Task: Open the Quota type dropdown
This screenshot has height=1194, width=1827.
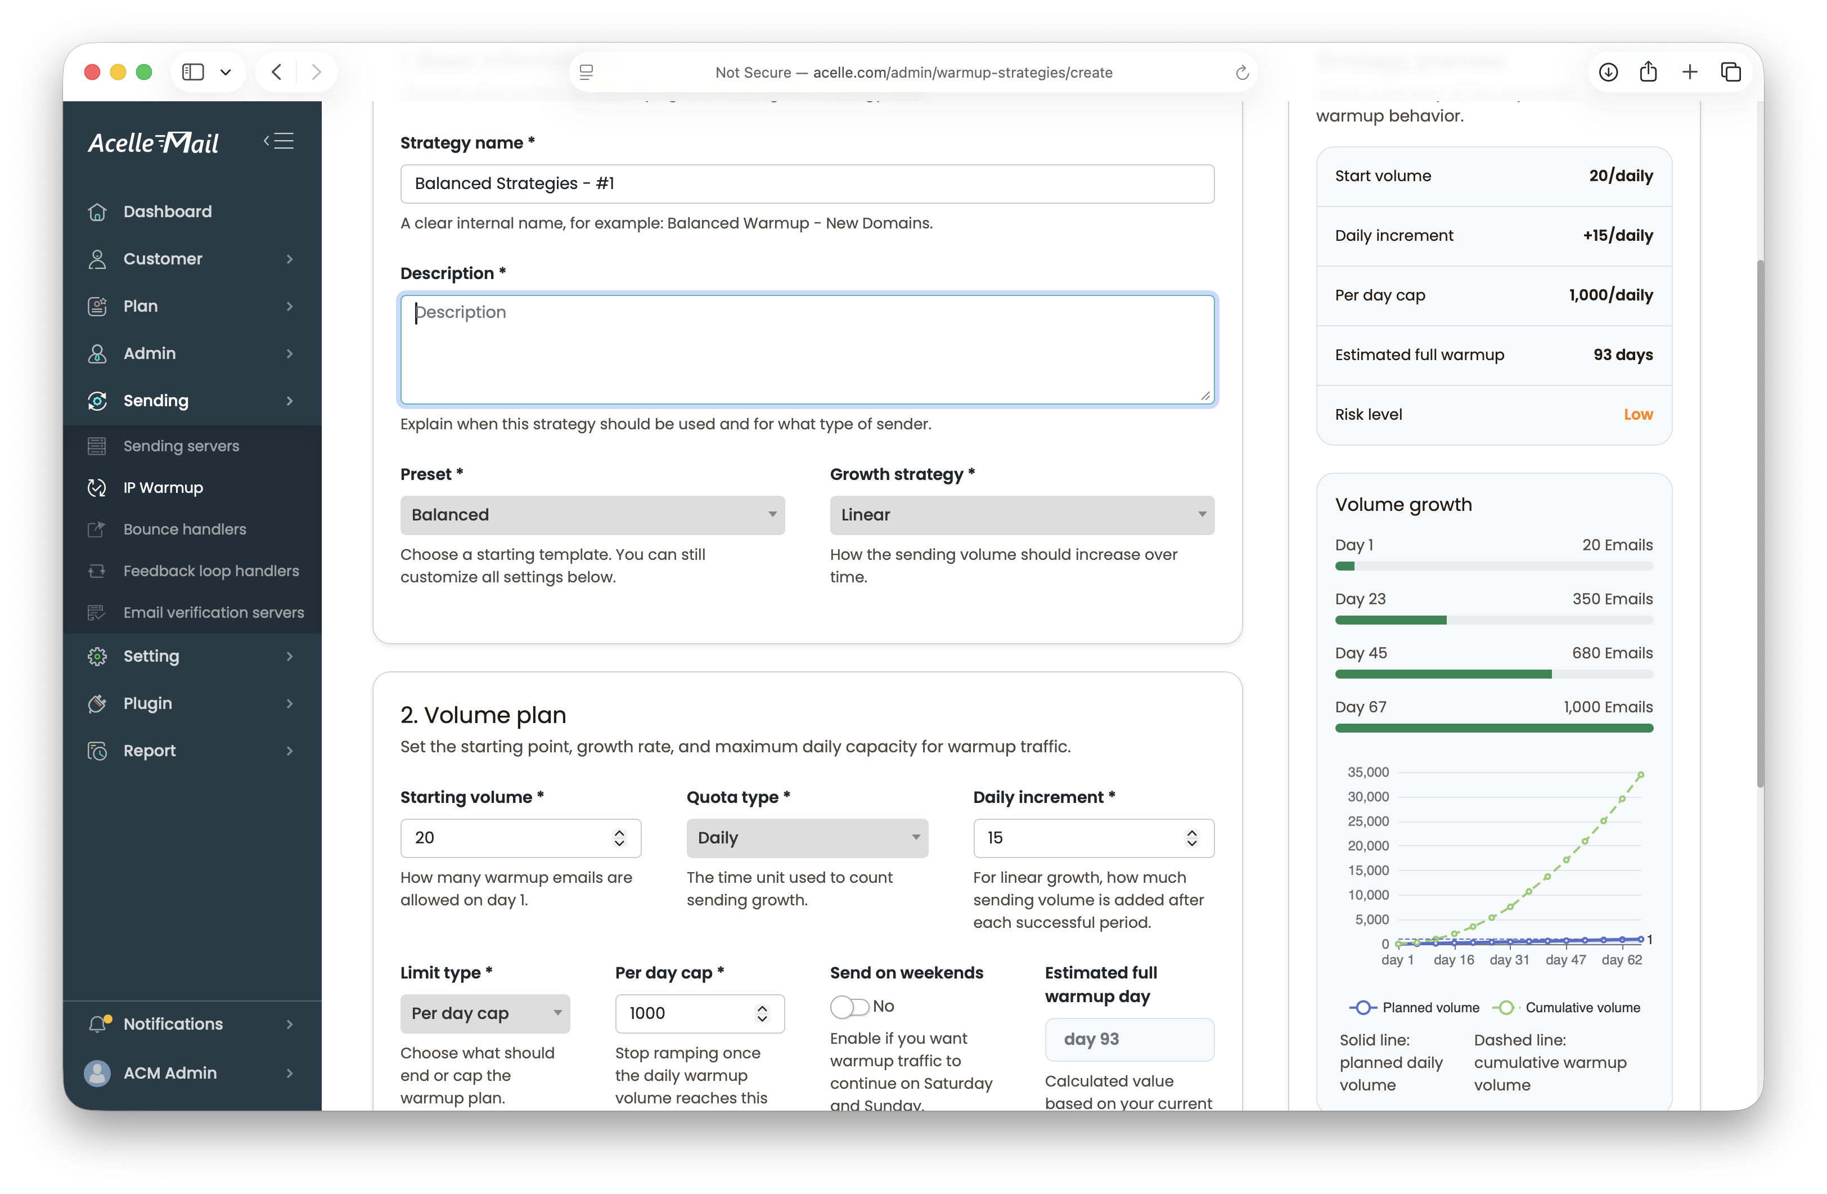Action: tap(807, 838)
